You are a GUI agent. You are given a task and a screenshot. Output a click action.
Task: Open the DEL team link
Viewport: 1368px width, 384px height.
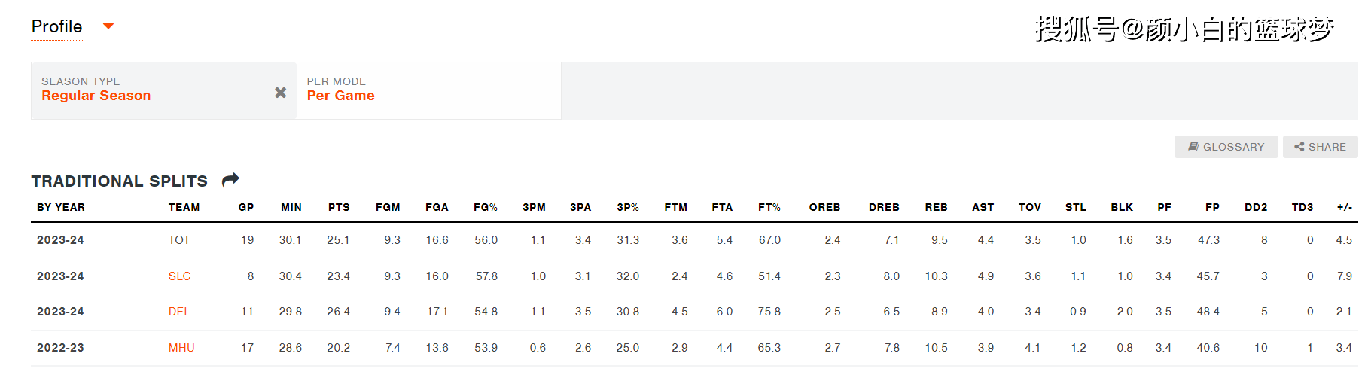(x=179, y=312)
